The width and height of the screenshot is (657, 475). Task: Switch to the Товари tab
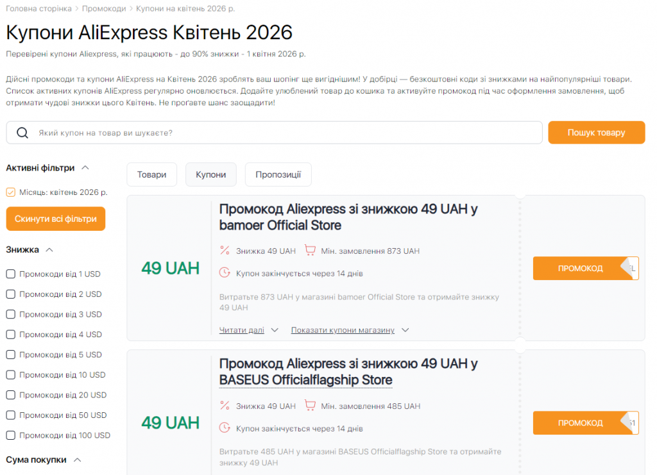pos(151,174)
